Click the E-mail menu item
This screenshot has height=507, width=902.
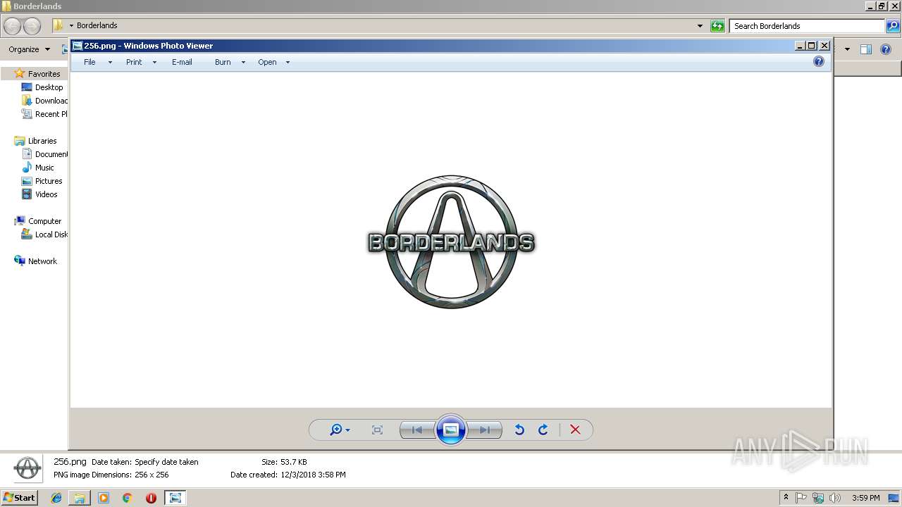(182, 62)
